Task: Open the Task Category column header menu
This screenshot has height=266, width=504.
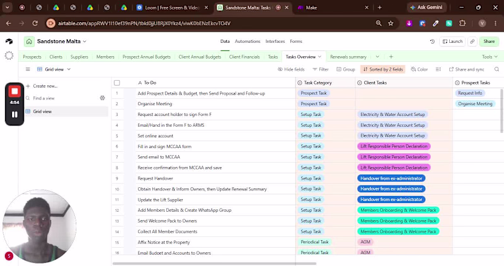Action: pyautogui.click(x=325, y=83)
